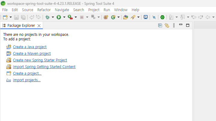
Task: Close the Package Explorer tab
Action: [39, 26]
